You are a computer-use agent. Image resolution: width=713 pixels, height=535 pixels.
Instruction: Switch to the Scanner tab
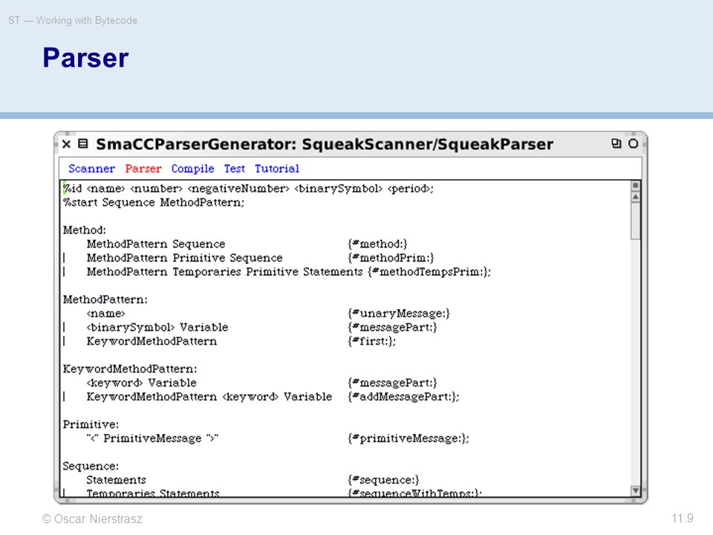(x=91, y=169)
